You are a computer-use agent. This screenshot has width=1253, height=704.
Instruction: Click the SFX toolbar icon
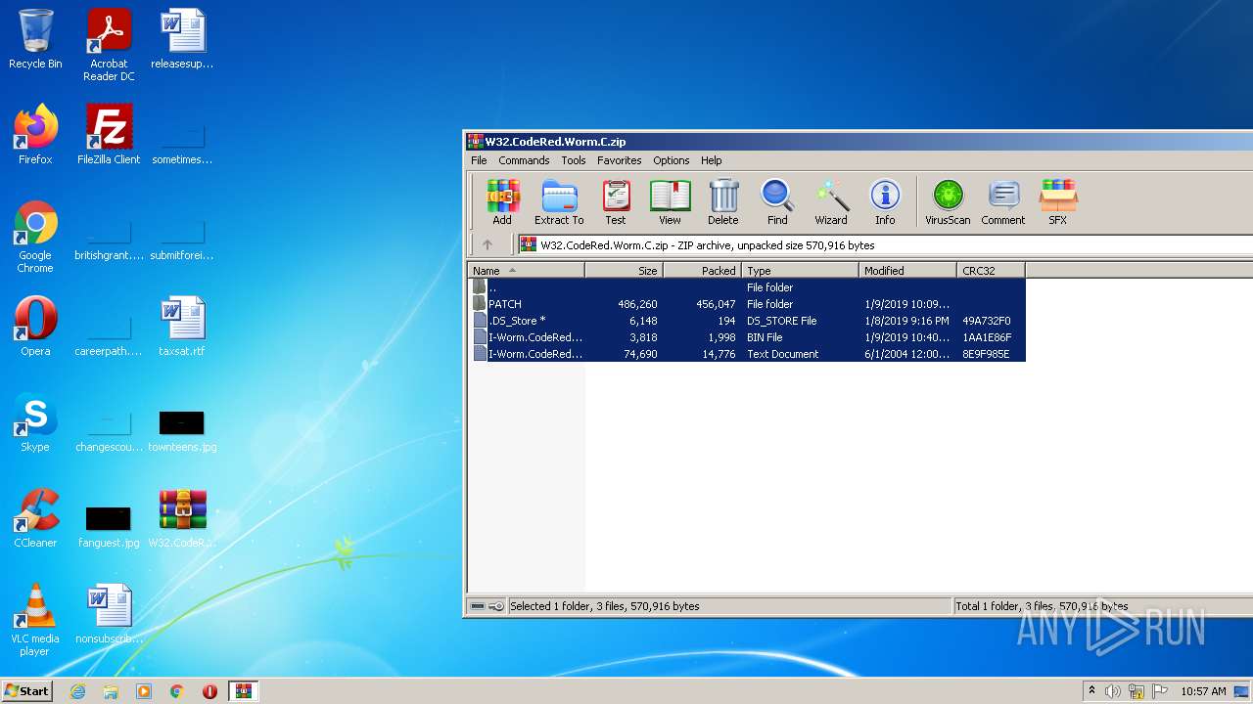[x=1058, y=202]
